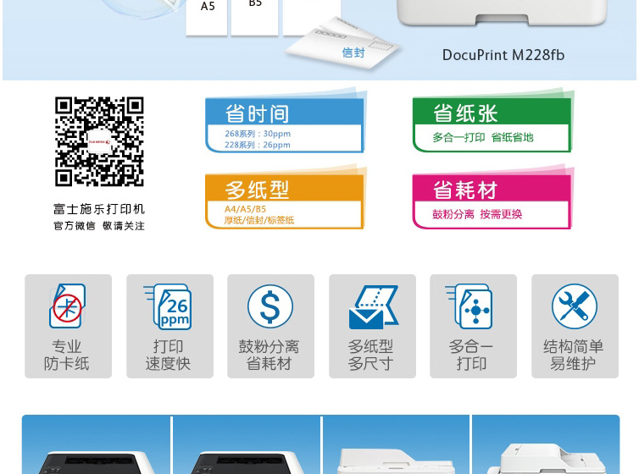The height and width of the screenshot is (474, 639).
Task: Click the dollar sign icon for 鼓粉分离省耗材
Action: tap(270, 306)
